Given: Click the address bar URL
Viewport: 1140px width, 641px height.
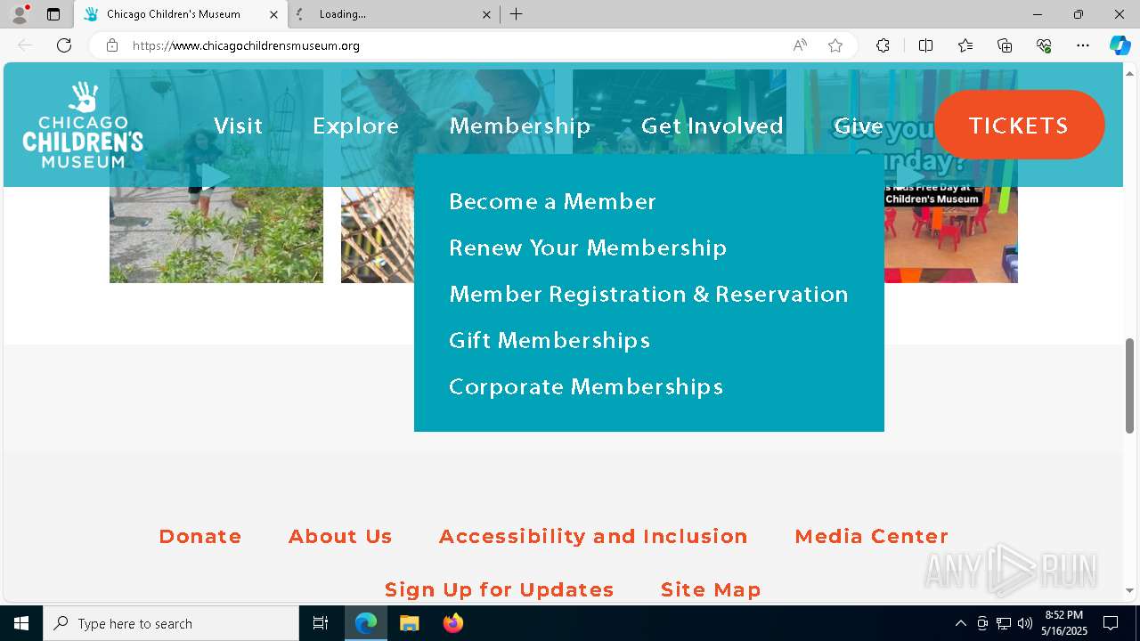Looking at the screenshot, I should pos(246,45).
